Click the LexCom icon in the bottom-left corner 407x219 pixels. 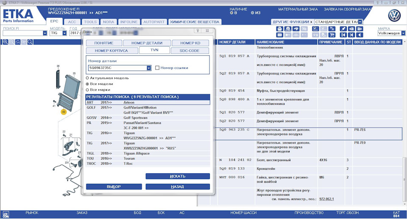click(x=6, y=214)
